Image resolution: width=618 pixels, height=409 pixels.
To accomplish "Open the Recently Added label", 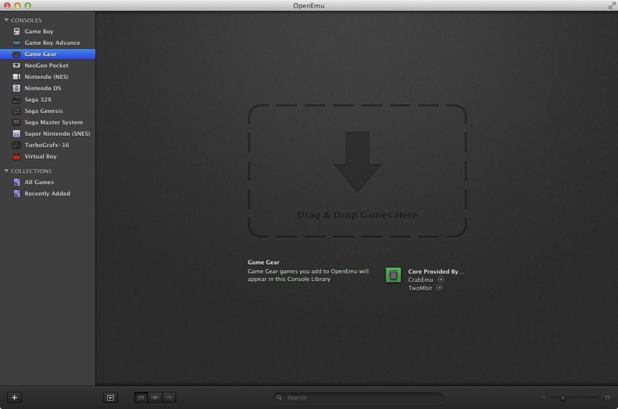I will tap(47, 194).
